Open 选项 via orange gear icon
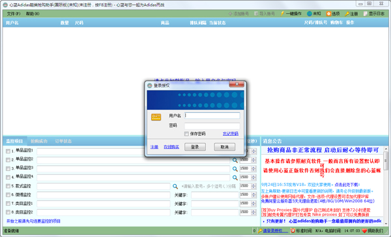This screenshot has width=391, height=237. tap(328, 14)
